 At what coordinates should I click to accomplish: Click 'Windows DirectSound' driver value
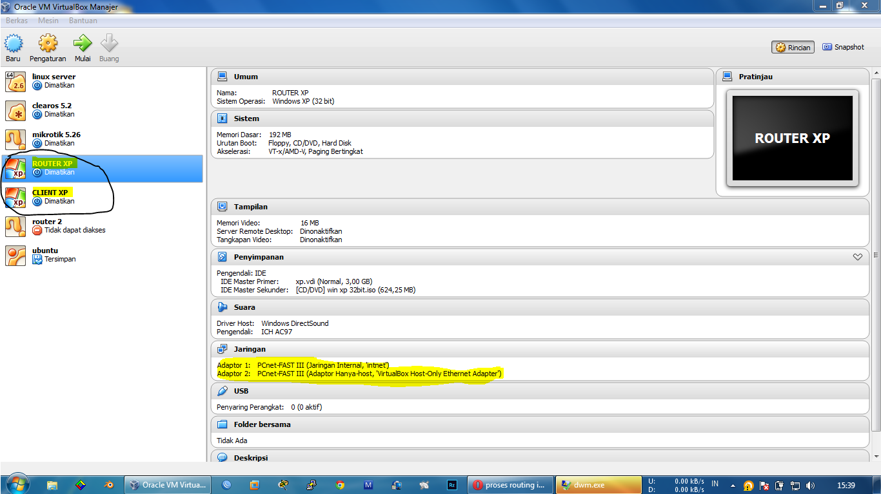coord(295,323)
